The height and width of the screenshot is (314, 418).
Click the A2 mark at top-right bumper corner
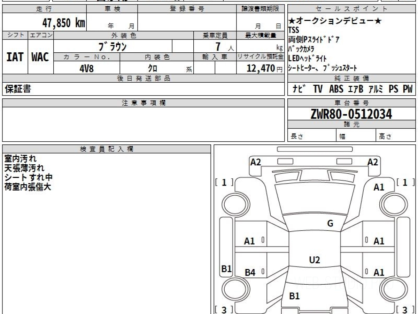(372, 162)
